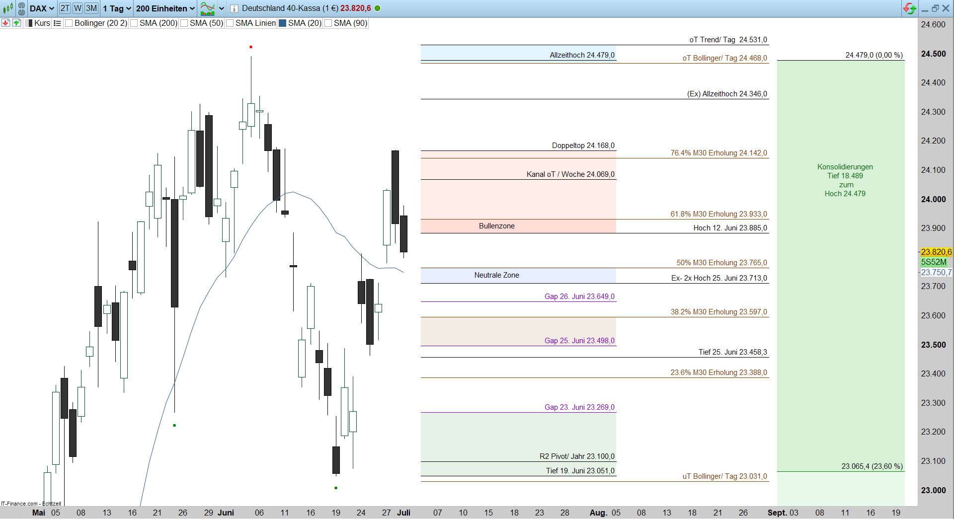Screen dimensions: 954x519
Task: Enable the SMA (90) checkbox
Action: 328,23
